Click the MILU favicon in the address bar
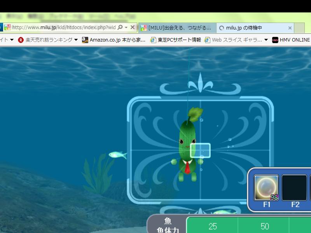311x233 pixels. pyautogui.click(x=7, y=27)
